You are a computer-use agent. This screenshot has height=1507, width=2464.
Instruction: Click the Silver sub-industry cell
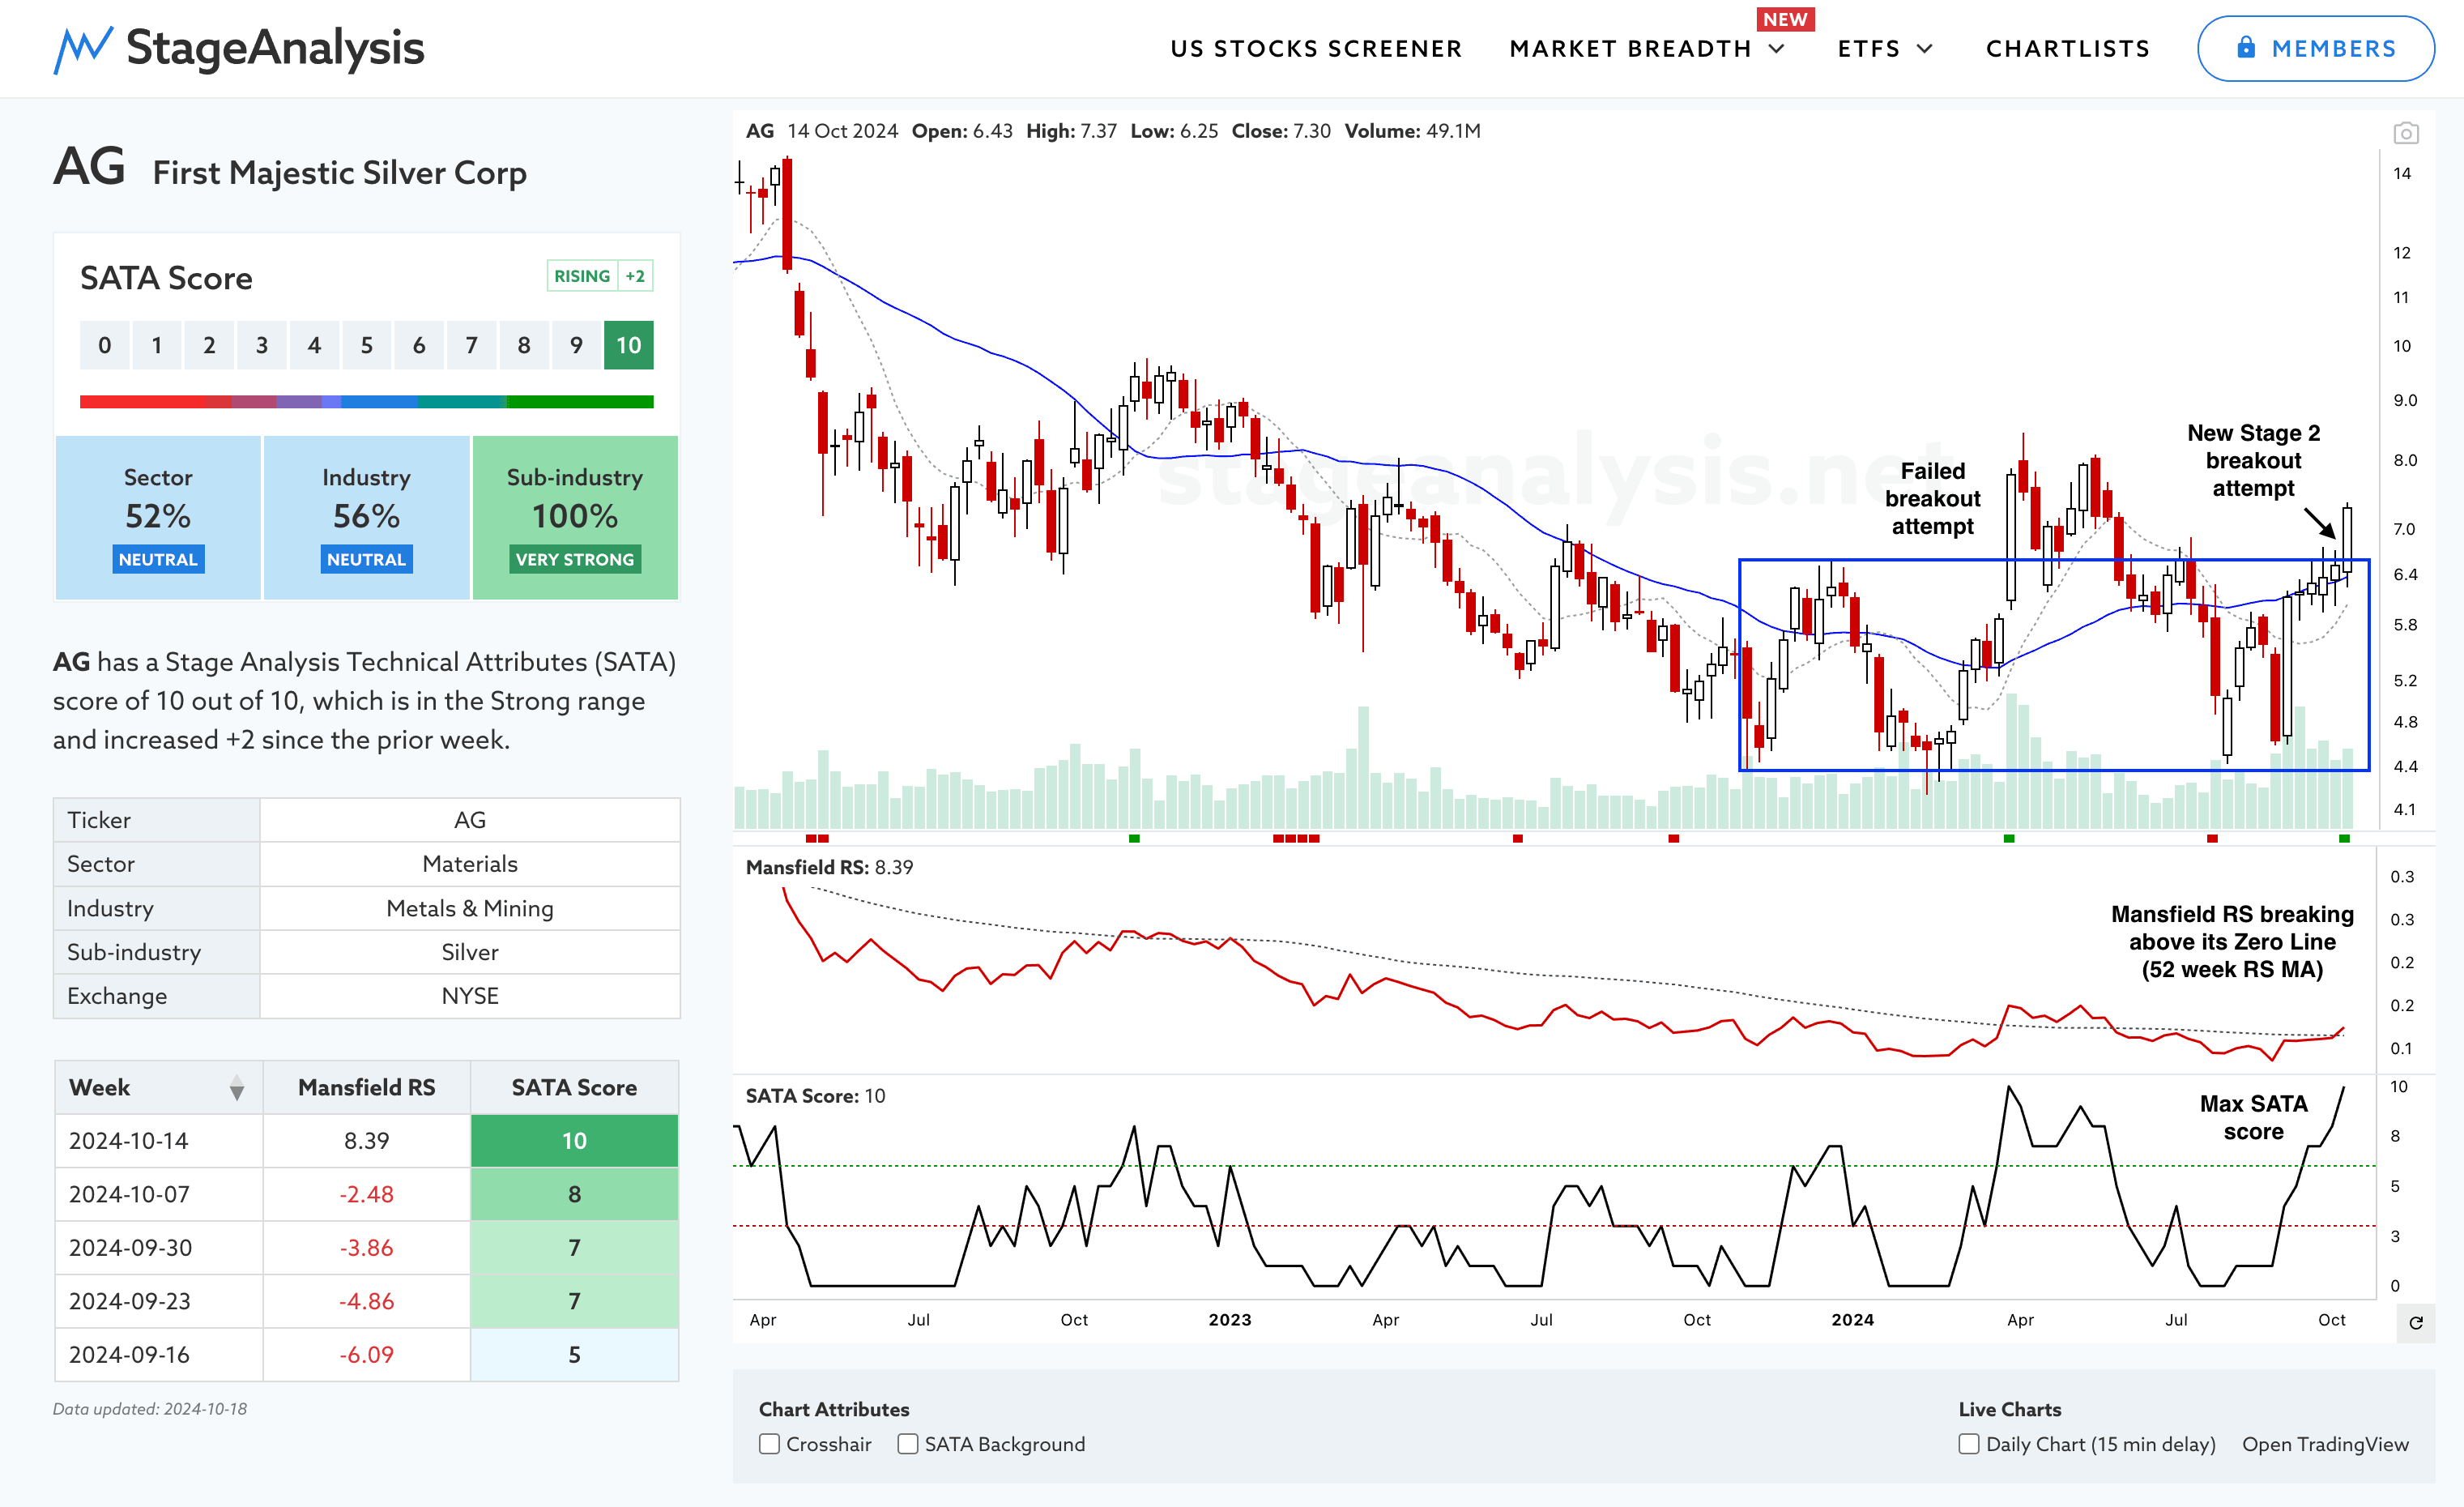[470, 952]
